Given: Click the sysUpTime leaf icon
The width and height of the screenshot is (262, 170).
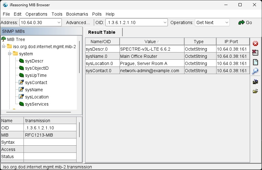Looking at the screenshot, I should tap(21, 75).
